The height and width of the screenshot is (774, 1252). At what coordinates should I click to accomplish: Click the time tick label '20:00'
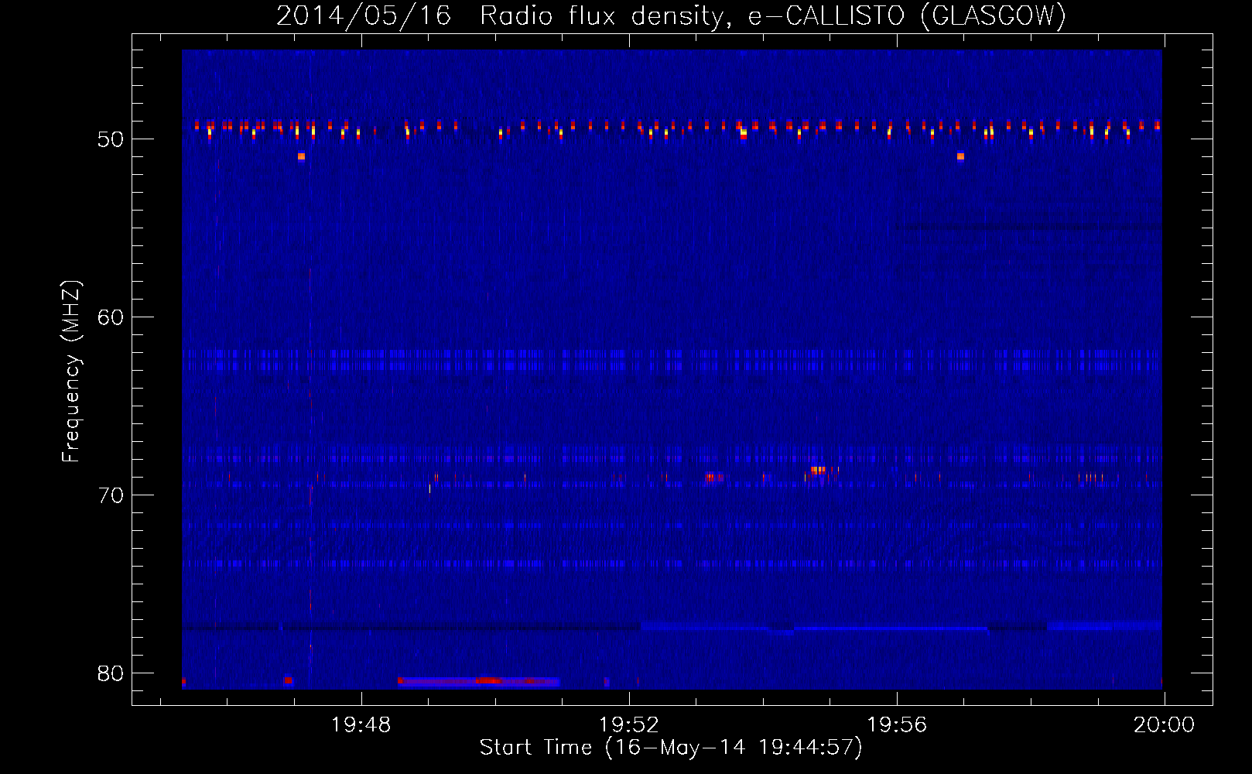[x=1165, y=725]
